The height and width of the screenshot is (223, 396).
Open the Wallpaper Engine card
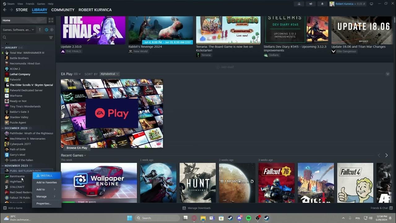click(x=99, y=183)
